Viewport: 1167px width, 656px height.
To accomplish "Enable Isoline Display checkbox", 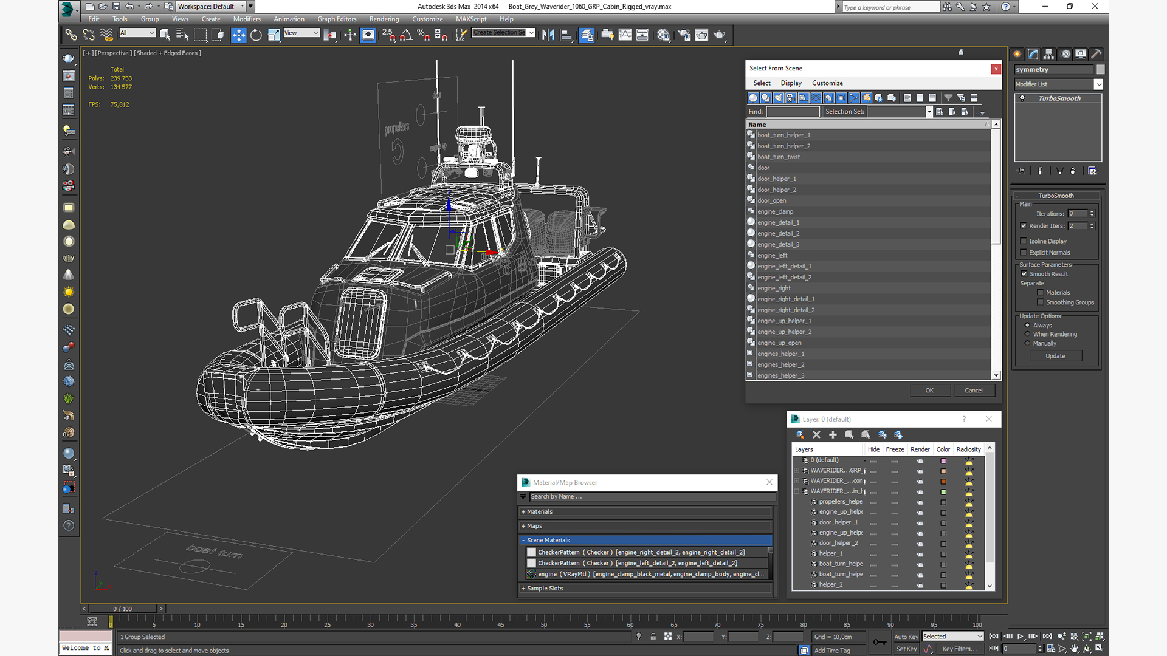I will (1024, 241).
